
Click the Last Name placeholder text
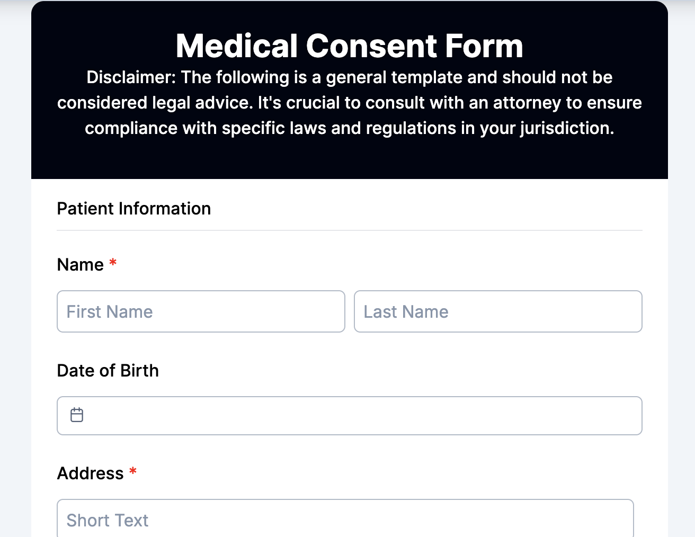[x=406, y=311]
